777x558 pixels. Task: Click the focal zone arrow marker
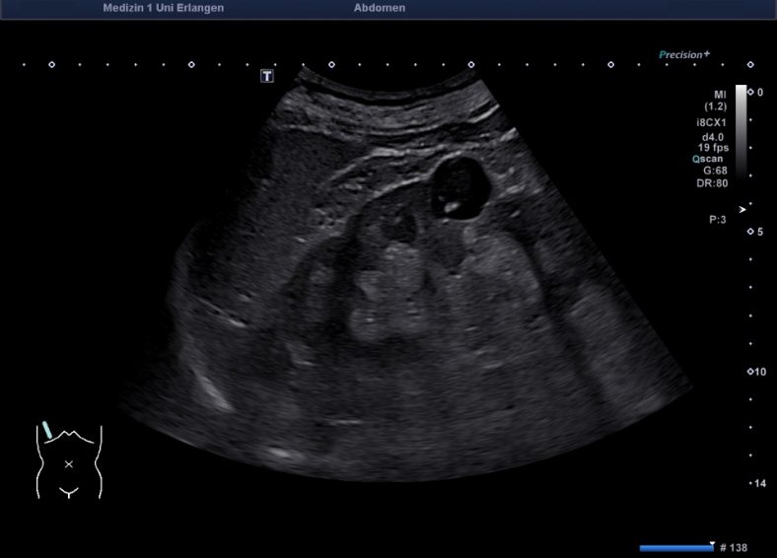click(x=742, y=208)
